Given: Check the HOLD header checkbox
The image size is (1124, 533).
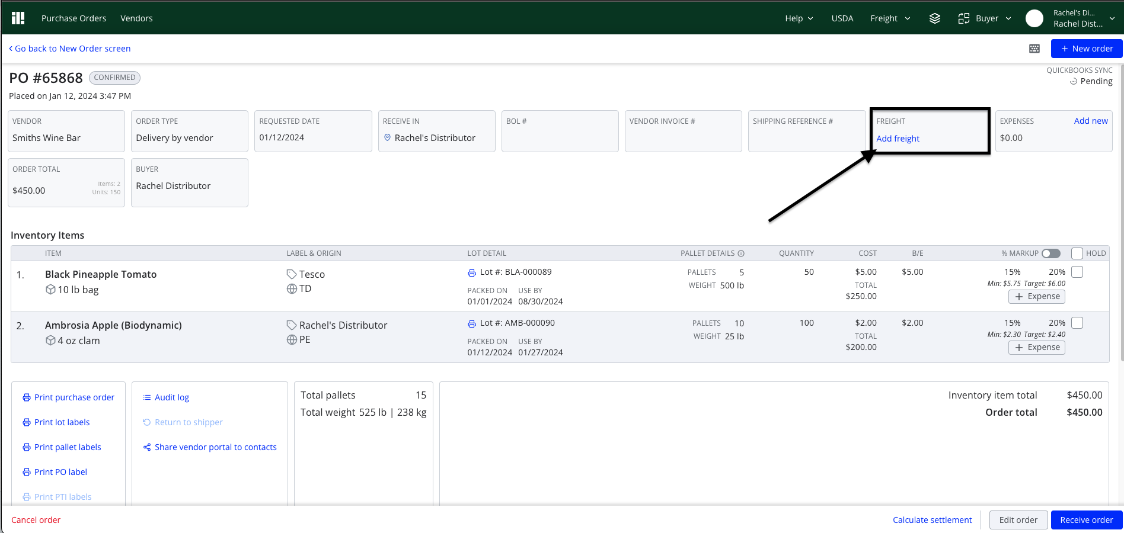Looking at the screenshot, I should tap(1077, 253).
